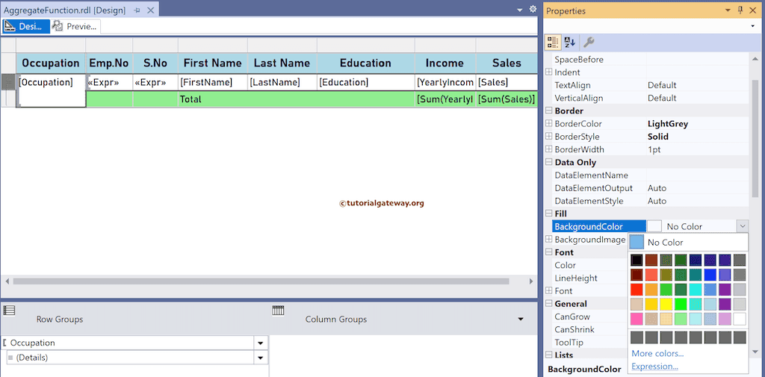765x377 pixels.
Task: Pick the lime green color swatch
Action: (x=681, y=304)
